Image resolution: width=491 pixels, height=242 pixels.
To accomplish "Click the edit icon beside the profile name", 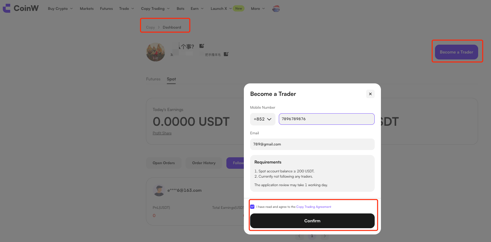I will click(202, 46).
